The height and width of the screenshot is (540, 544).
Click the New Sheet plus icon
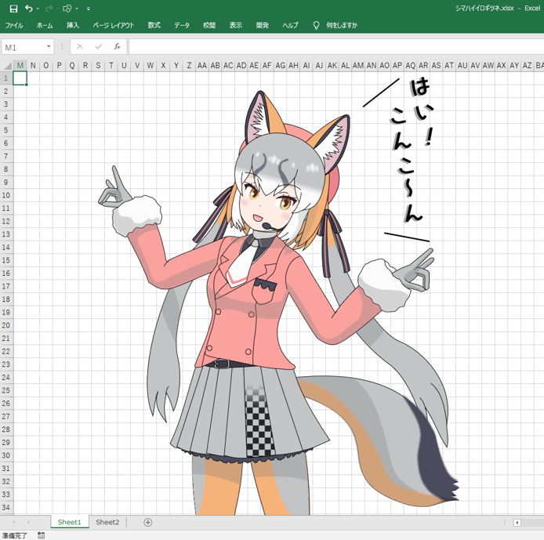coord(148,522)
